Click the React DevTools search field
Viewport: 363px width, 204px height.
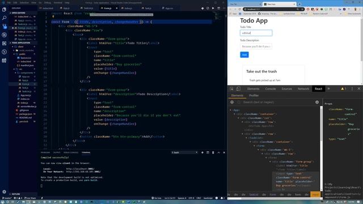[278, 102]
